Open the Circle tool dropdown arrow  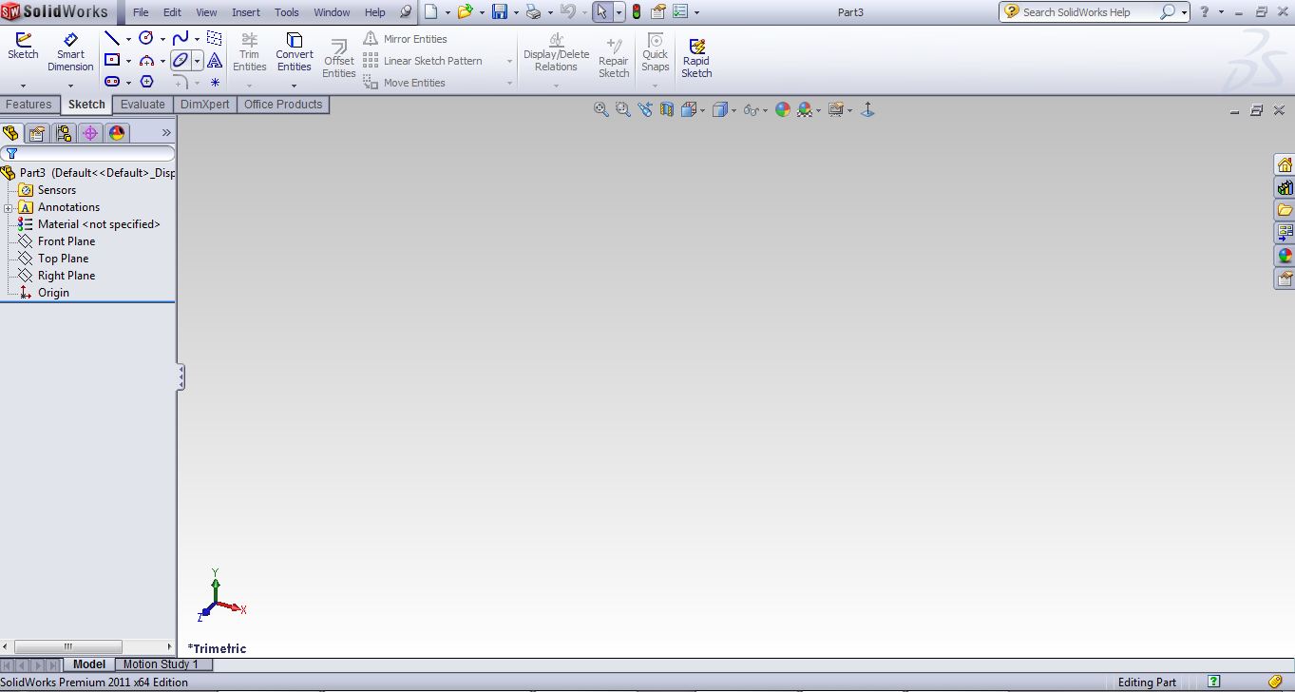tap(162, 40)
